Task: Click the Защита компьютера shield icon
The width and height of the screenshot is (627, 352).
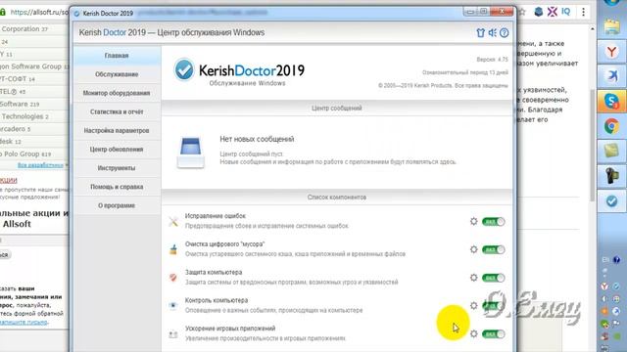Action: pos(173,278)
